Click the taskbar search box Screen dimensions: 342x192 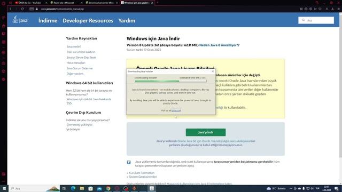pos(34,188)
